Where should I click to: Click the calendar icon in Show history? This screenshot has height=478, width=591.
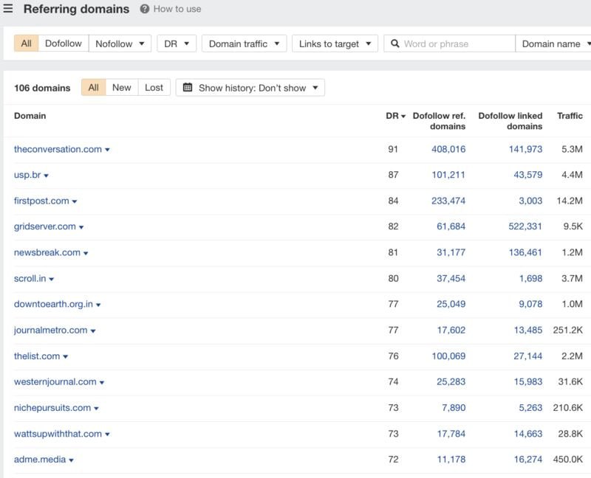pos(188,87)
